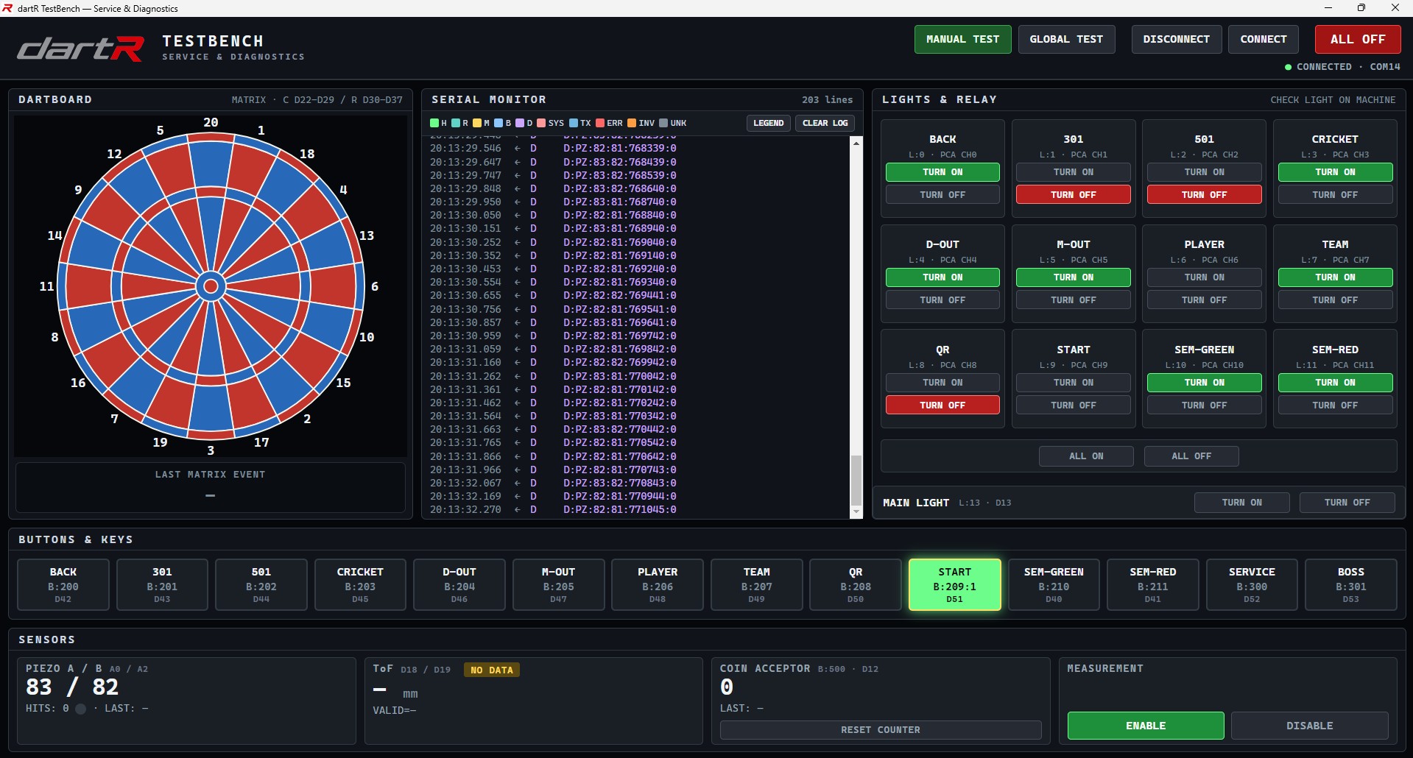The height and width of the screenshot is (758, 1413).
Task: Turn on the PLAYER light
Action: 1205,277
